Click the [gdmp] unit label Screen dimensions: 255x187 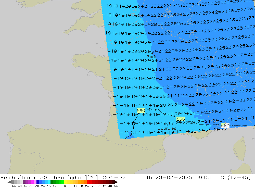77,178
